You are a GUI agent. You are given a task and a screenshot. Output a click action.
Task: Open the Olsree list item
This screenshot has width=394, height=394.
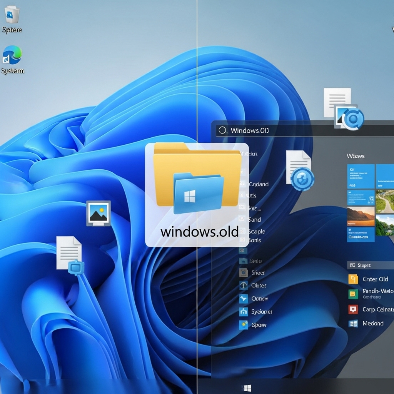coord(259,285)
